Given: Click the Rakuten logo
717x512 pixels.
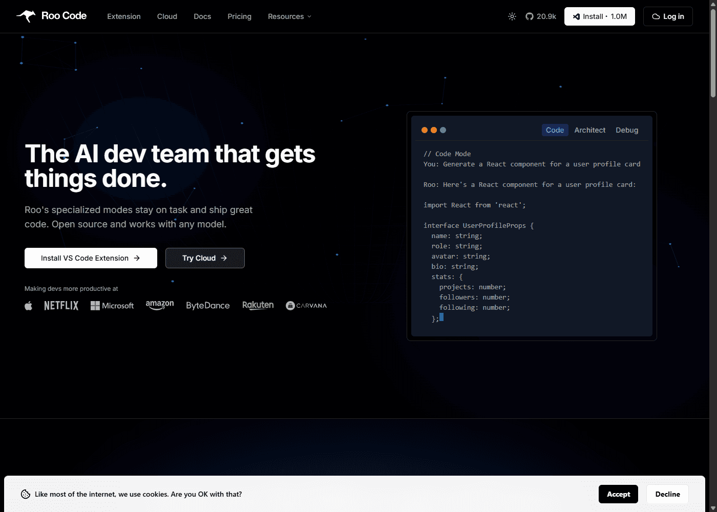Looking at the screenshot, I should (258, 306).
